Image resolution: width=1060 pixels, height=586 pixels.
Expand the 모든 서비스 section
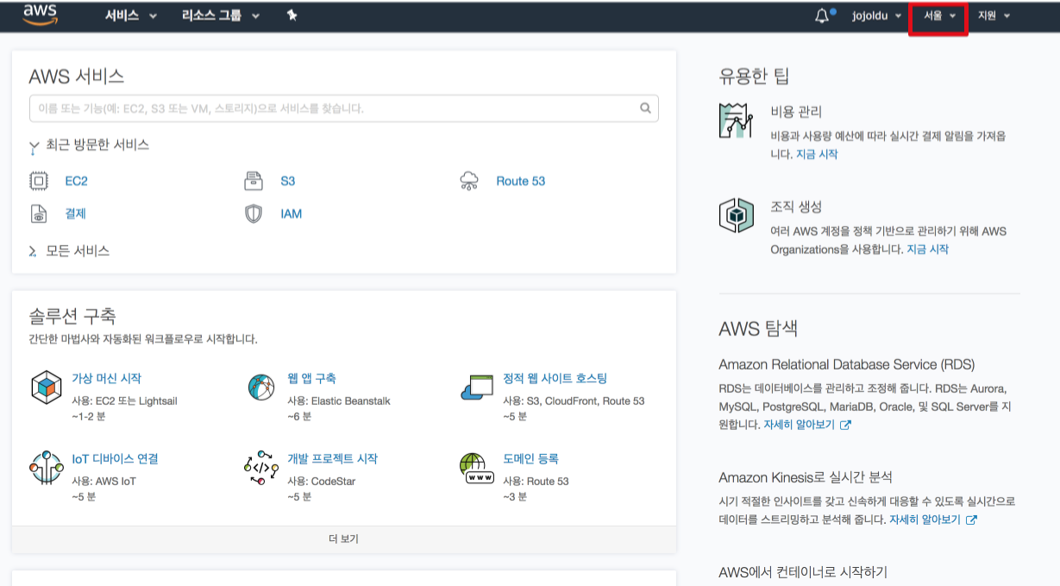(69, 251)
